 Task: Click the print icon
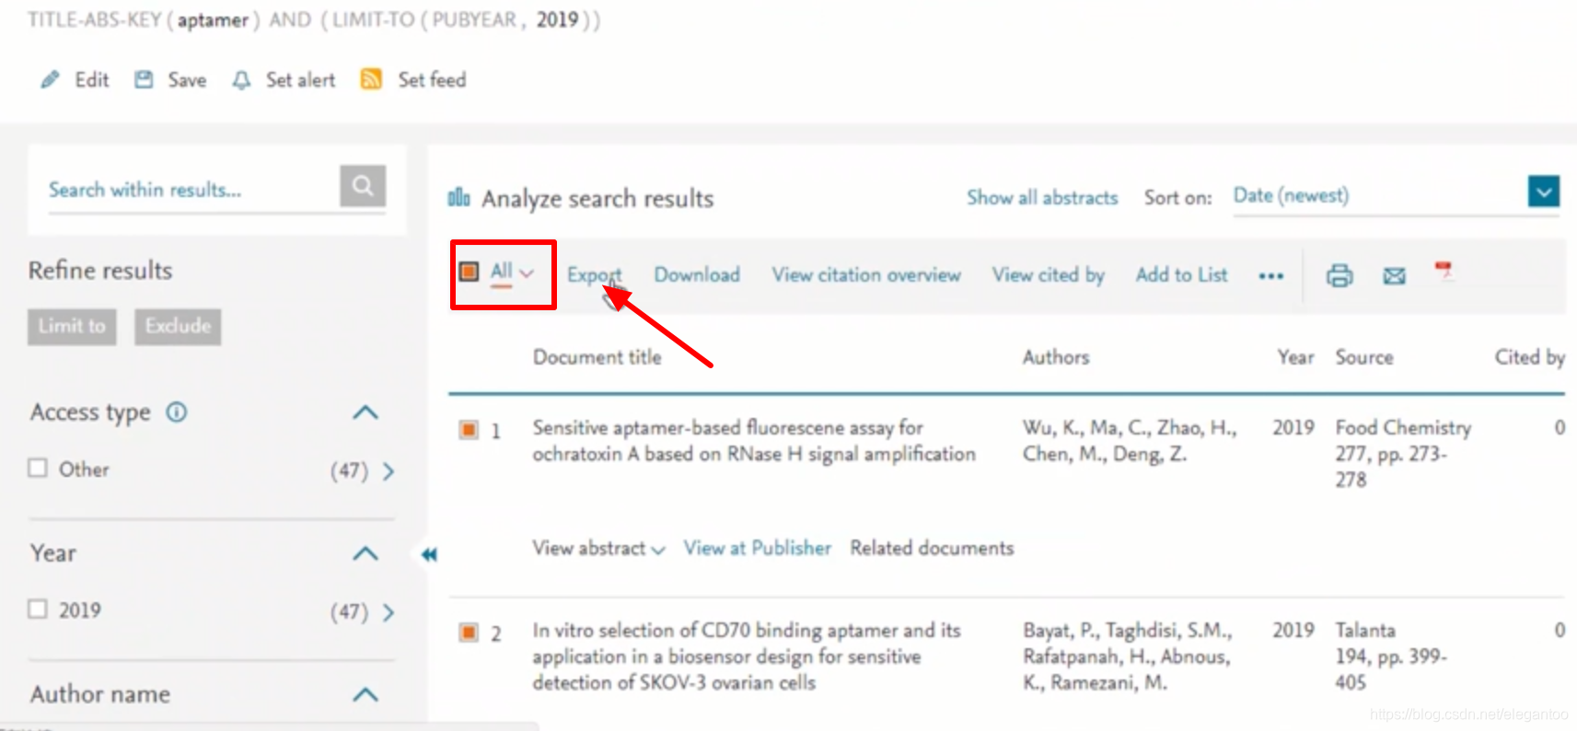1339,275
